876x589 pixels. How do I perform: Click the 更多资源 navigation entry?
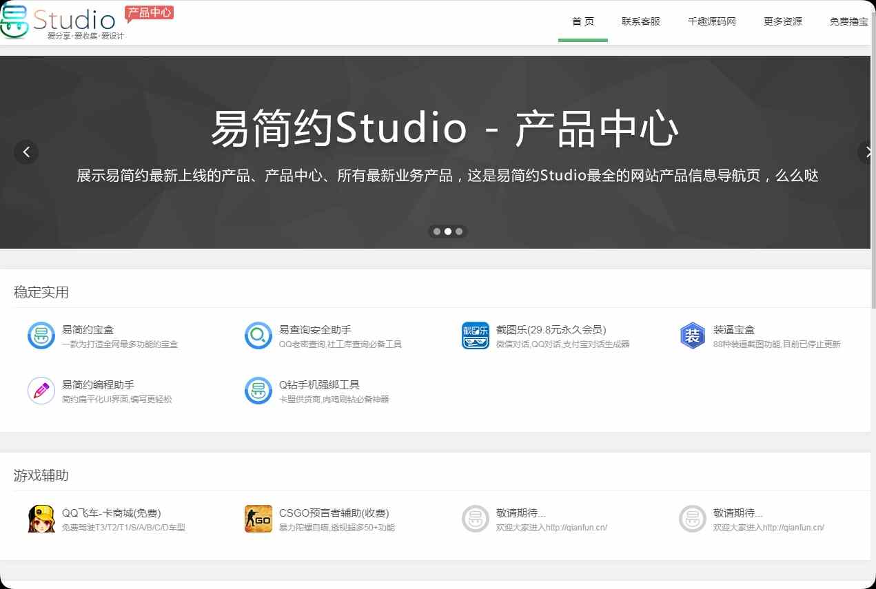[782, 21]
